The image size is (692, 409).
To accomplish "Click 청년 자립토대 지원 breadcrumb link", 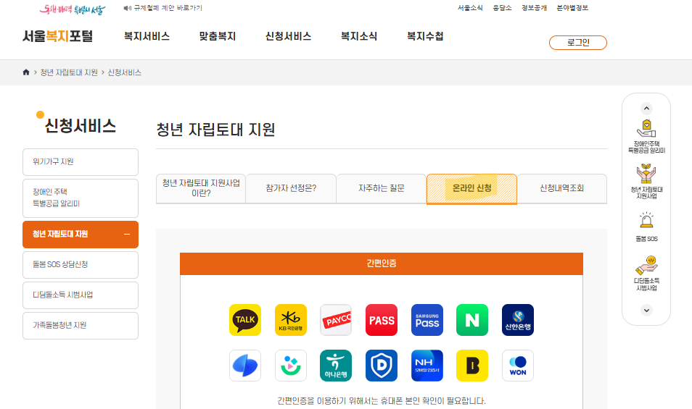I will tap(69, 72).
